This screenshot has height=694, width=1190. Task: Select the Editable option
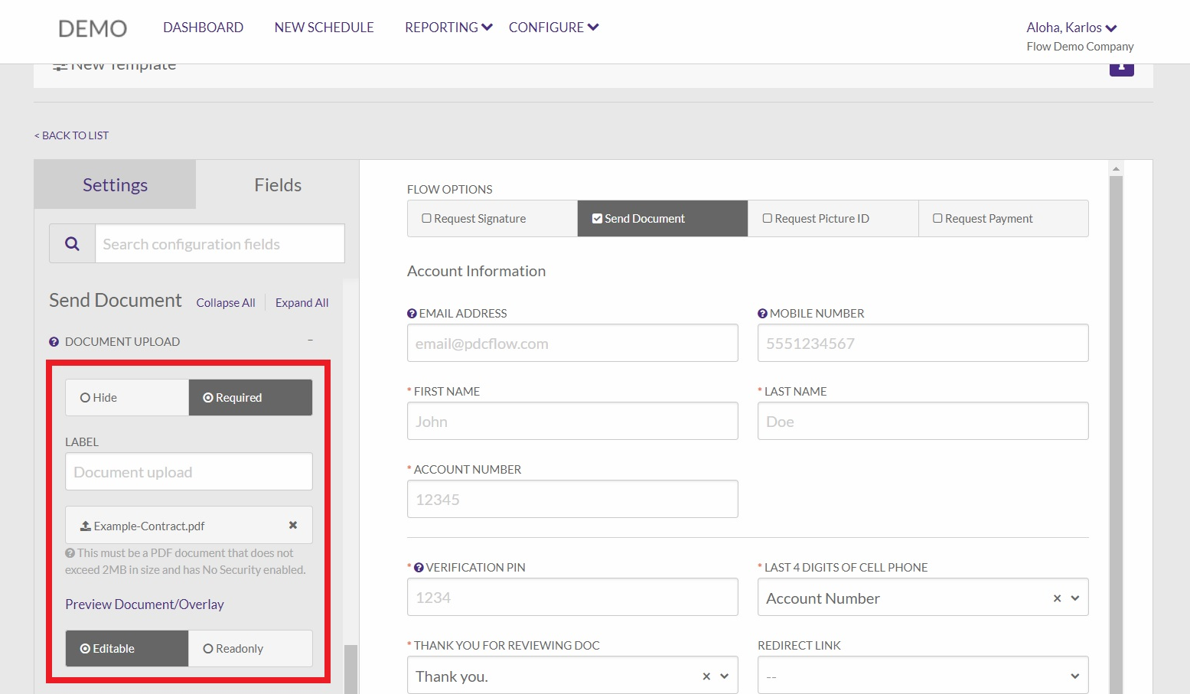pyautogui.click(x=127, y=649)
